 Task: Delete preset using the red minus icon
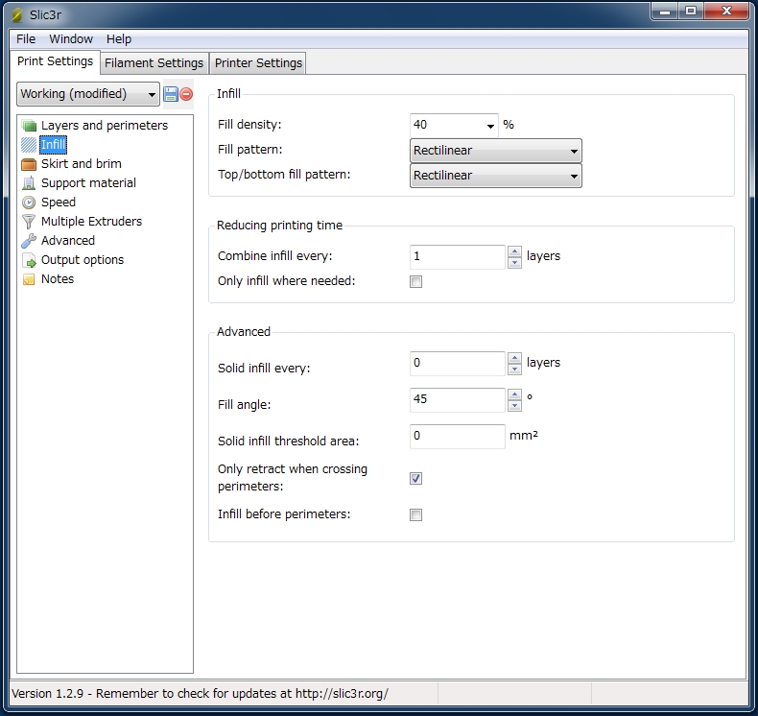[x=186, y=94]
